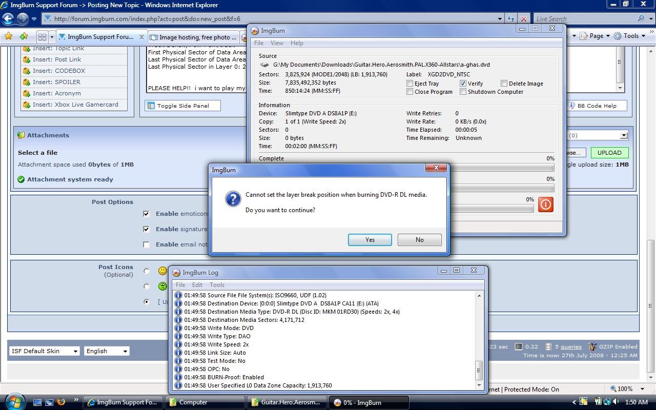Open the Quick Tabs tab list dropdown arrow

pyautogui.click(x=52, y=37)
